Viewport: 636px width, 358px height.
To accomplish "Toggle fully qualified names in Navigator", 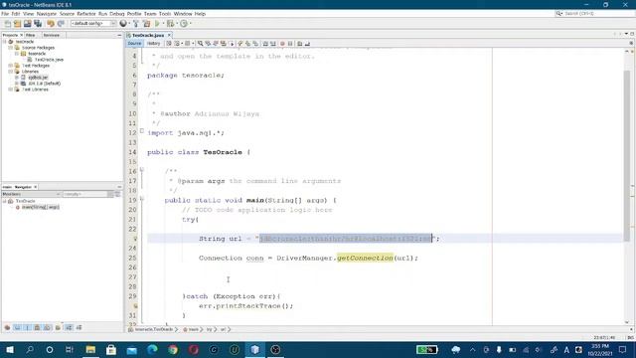I will (58, 327).
